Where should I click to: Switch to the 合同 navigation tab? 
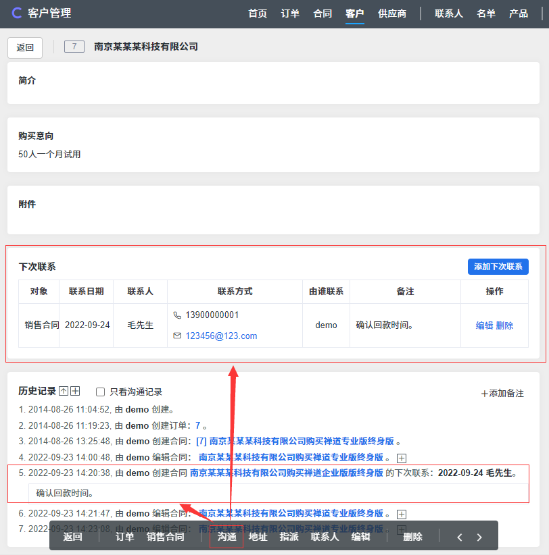click(323, 14)
